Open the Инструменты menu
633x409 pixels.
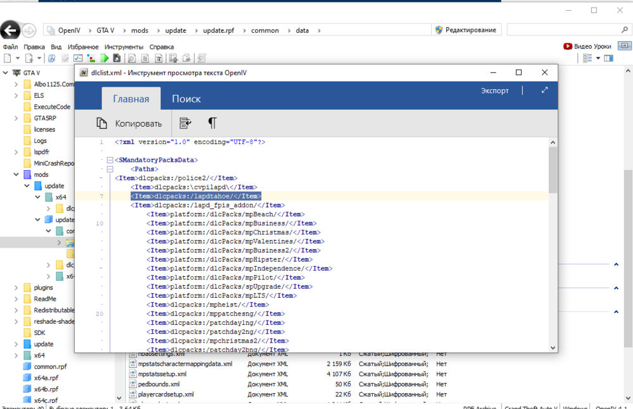tap(124, 47)
